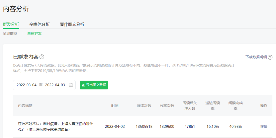Viewport: 276px width, 138px height.
Task: Click the 阅读次数 column header
Action: coord(144,106)
